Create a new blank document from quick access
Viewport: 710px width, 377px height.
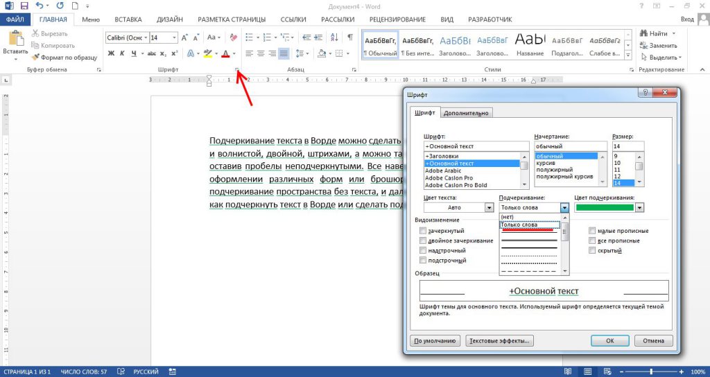tap(74, 6)
